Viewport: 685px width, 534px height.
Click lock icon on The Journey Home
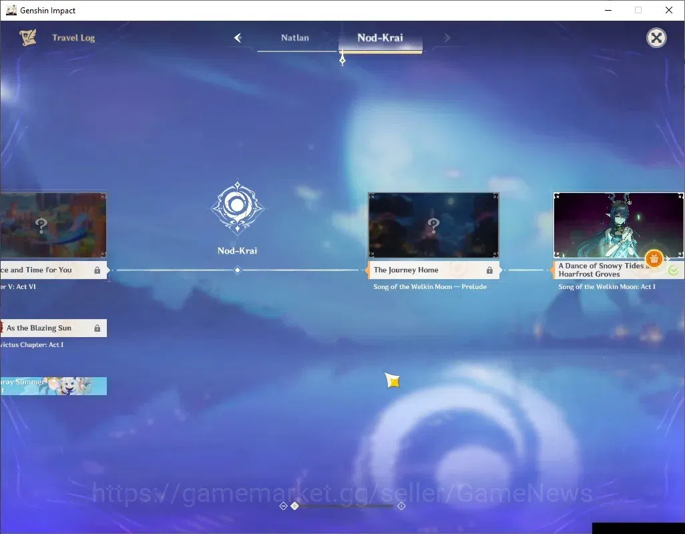pos(489,270)
